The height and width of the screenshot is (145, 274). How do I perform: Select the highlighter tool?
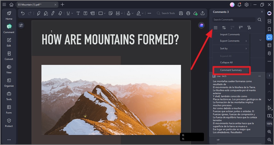click(39, 13)
